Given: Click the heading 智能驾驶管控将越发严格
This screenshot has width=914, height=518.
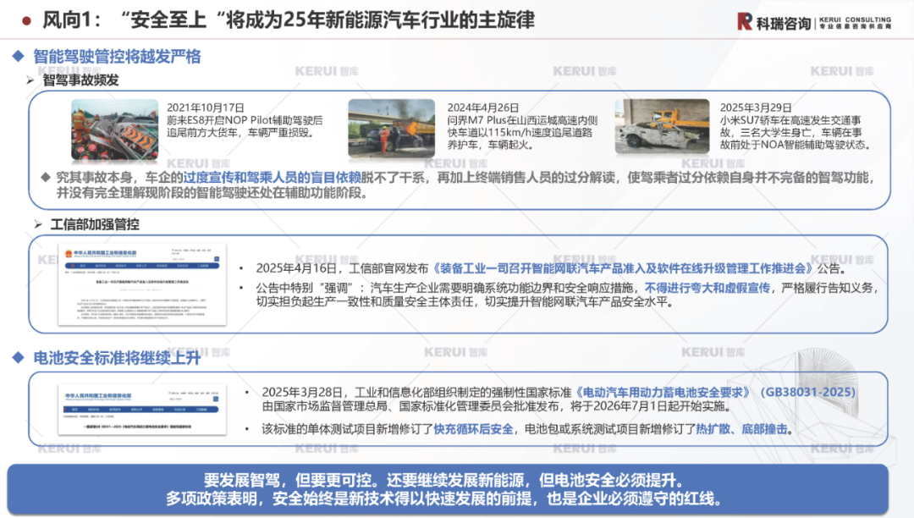Looking at the screenshot, I should (x=117, y=57).
